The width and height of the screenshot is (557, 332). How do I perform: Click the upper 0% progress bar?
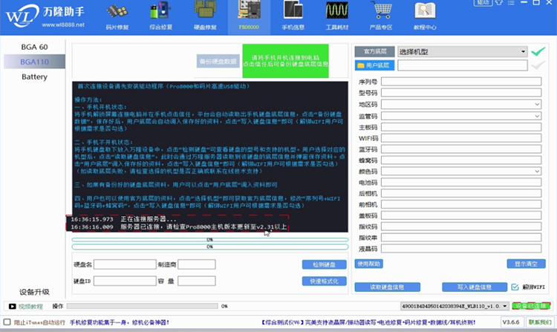(x=210, y=240)
